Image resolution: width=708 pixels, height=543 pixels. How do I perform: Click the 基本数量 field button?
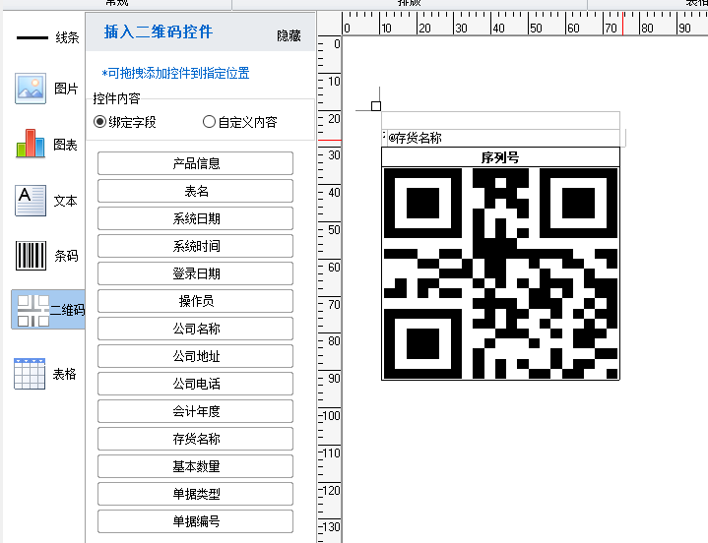[196, 466]
